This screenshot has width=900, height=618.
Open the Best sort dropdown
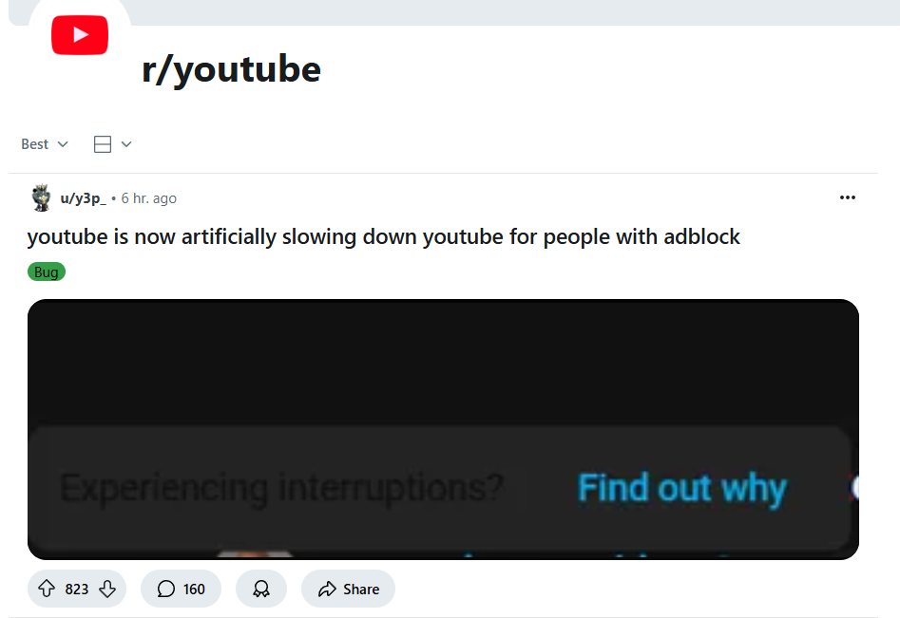pos(45,144)
